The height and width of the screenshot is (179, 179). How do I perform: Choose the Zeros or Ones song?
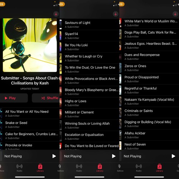click(149, 68)
